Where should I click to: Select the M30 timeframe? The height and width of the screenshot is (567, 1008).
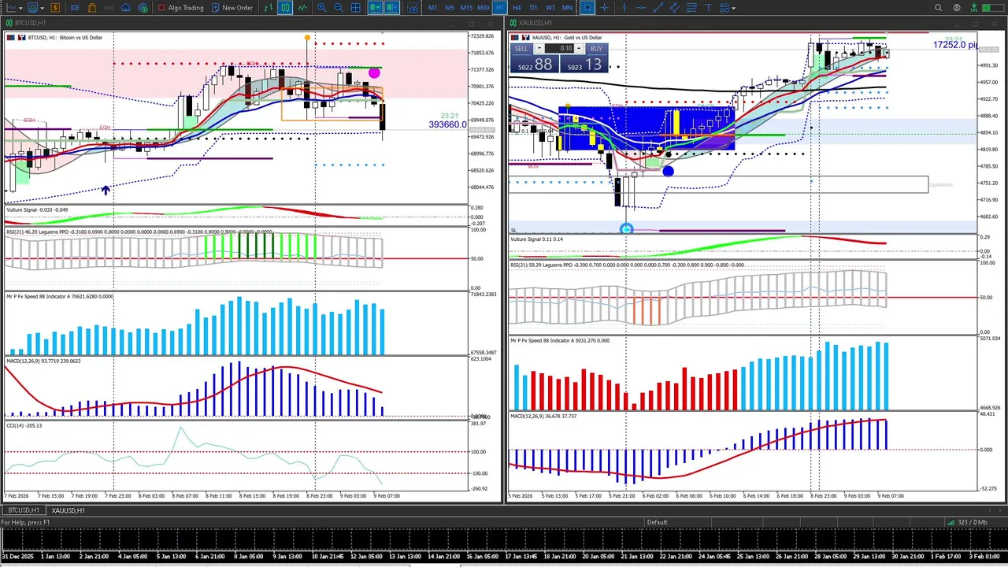483,7
